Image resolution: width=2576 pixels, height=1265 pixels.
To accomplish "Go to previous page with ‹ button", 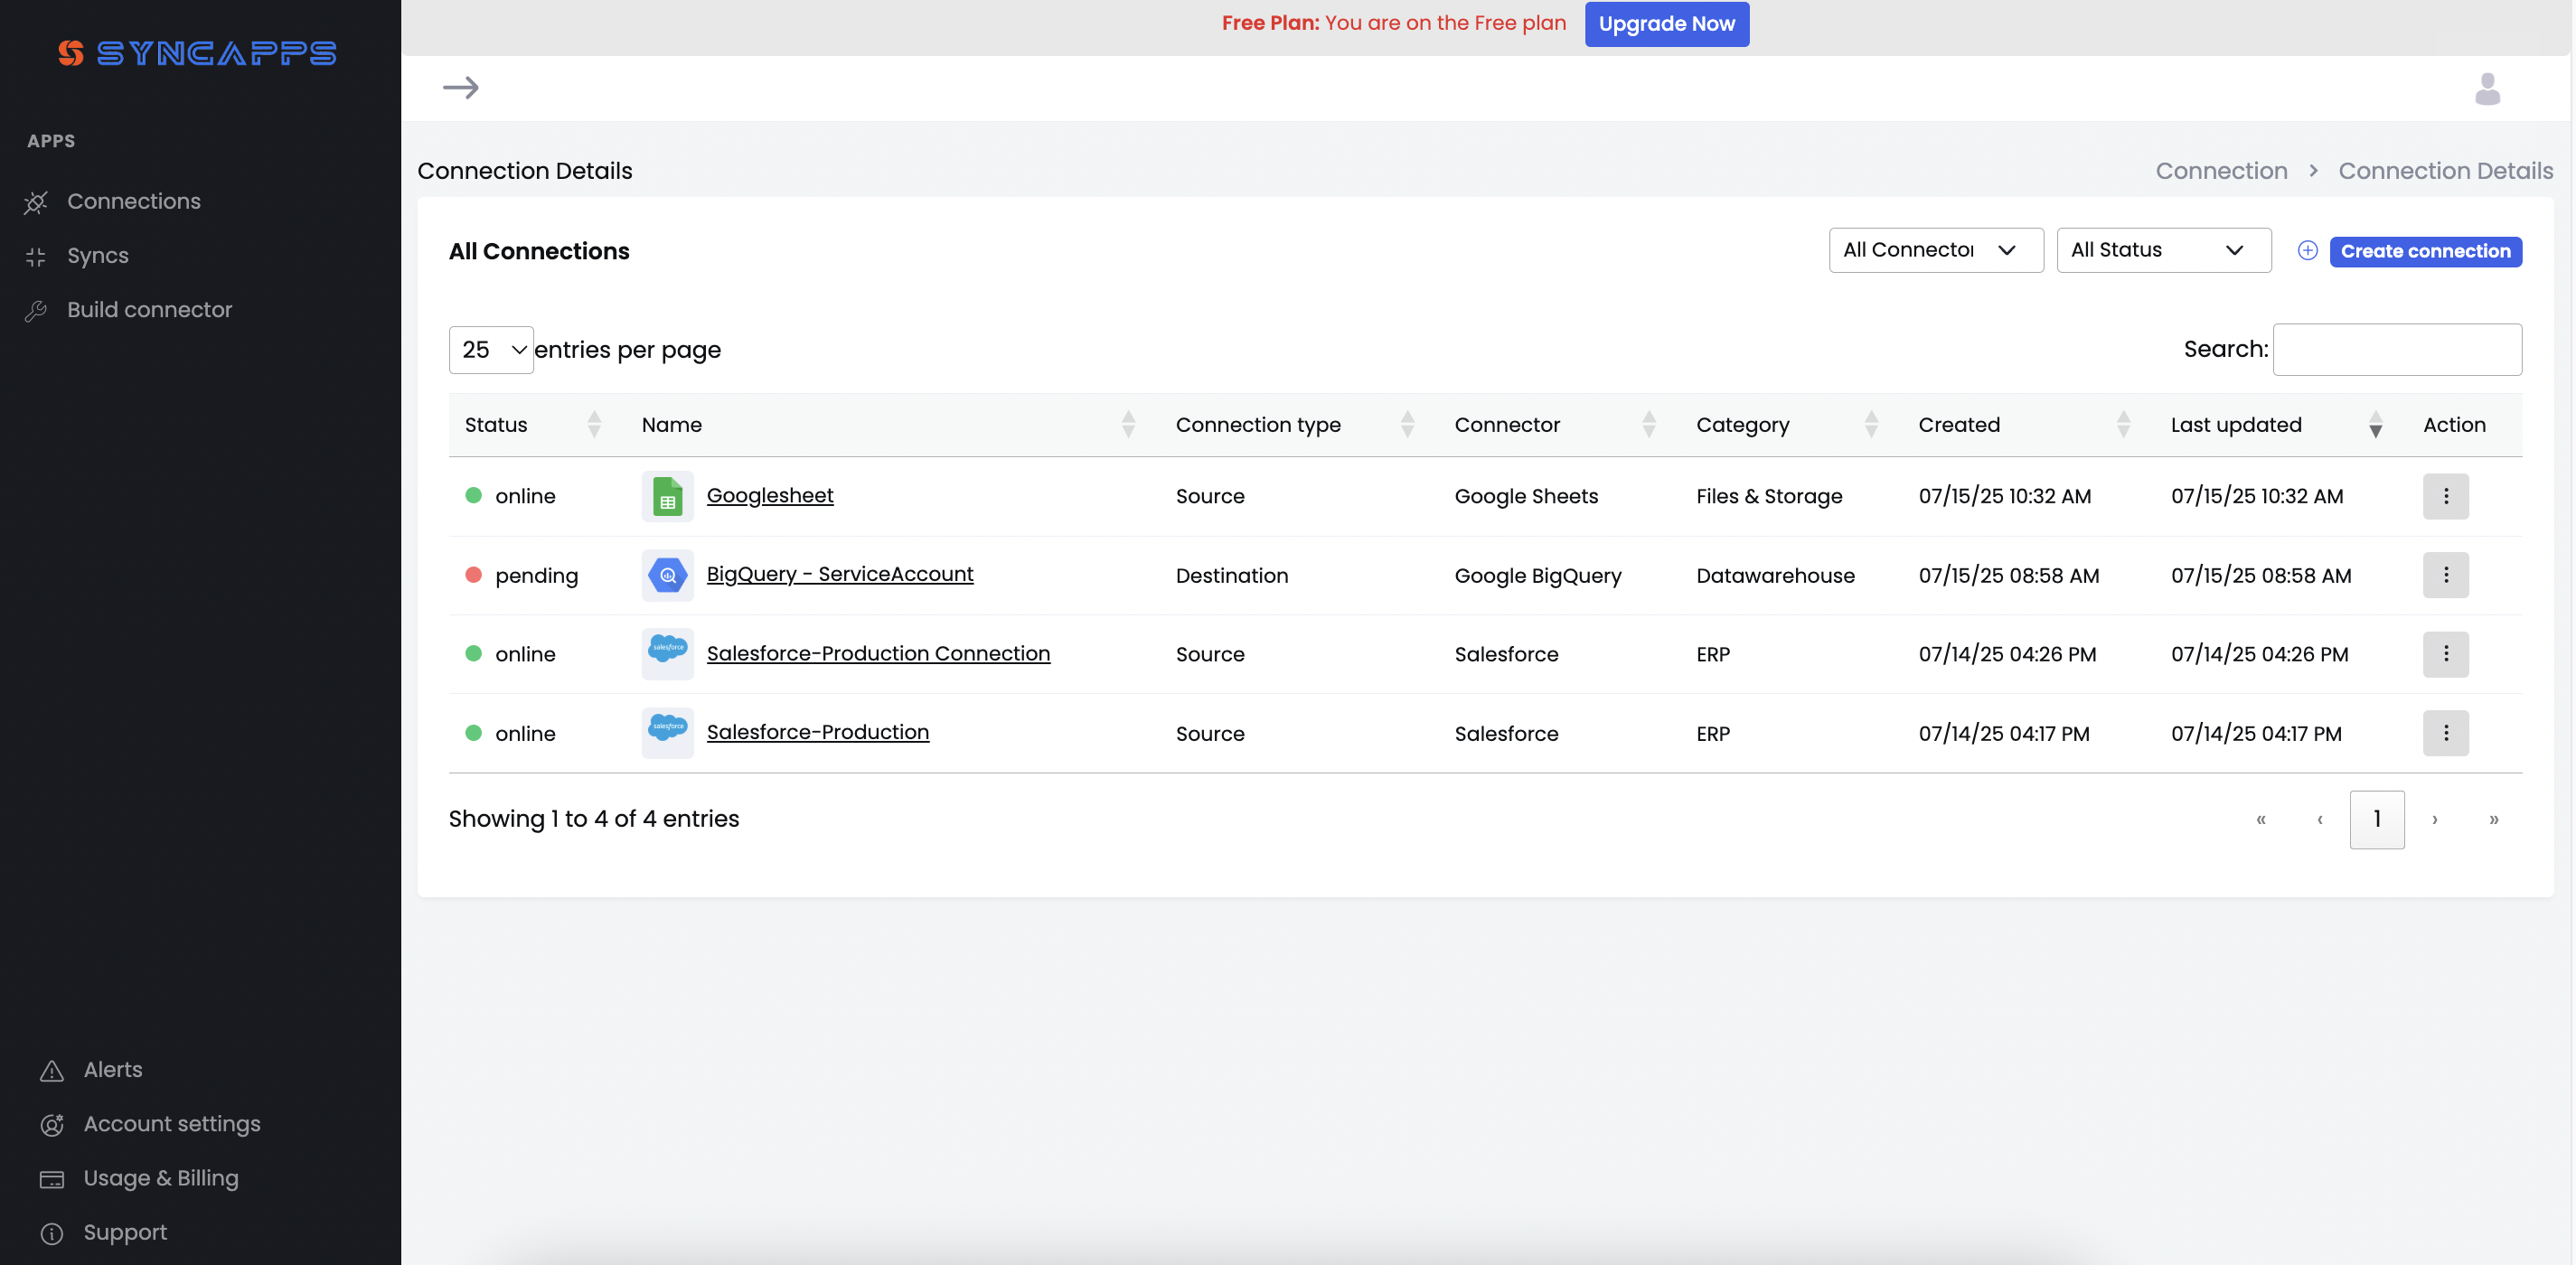I will pos(2320,820).
